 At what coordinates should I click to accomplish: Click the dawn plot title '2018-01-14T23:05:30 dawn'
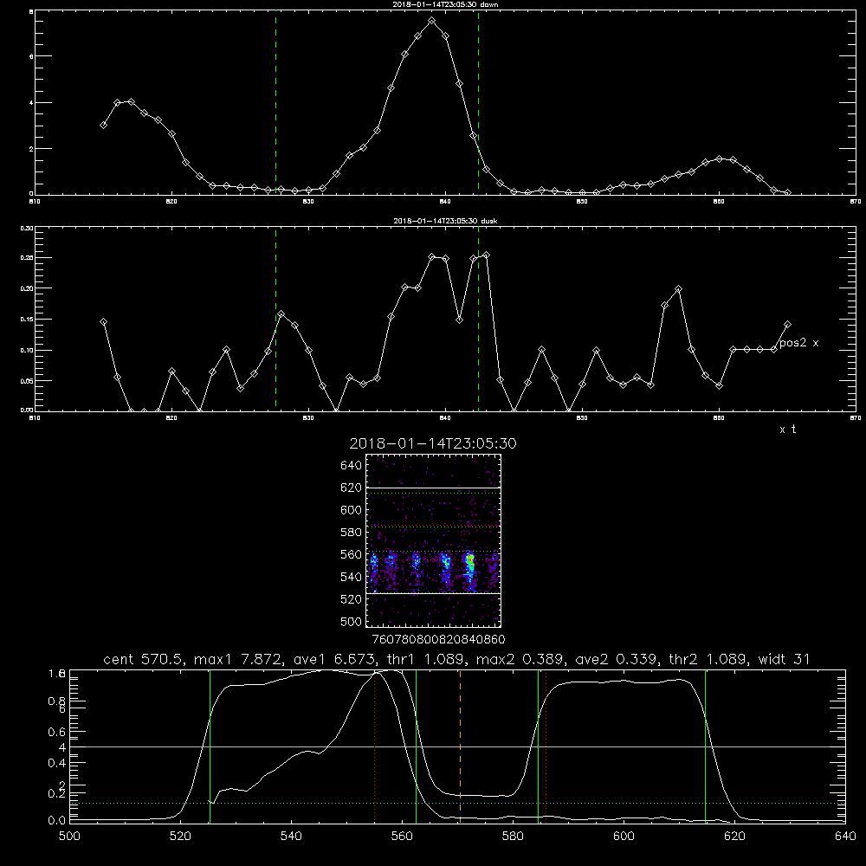(445, 3)
